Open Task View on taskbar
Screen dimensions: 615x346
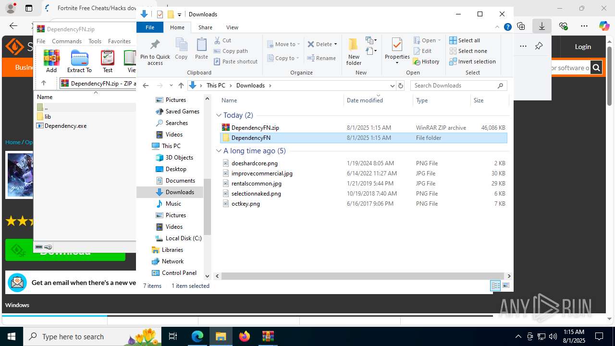[173, 336]
